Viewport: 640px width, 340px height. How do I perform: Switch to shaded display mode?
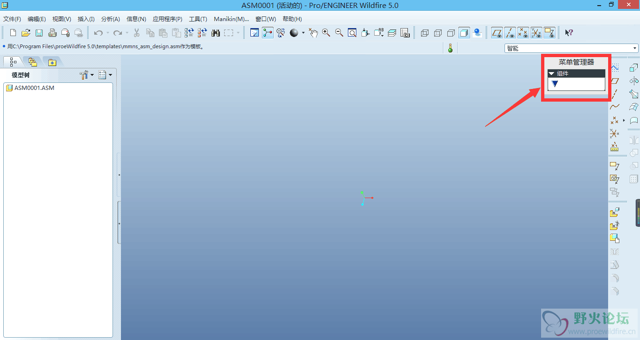point(464,33)
